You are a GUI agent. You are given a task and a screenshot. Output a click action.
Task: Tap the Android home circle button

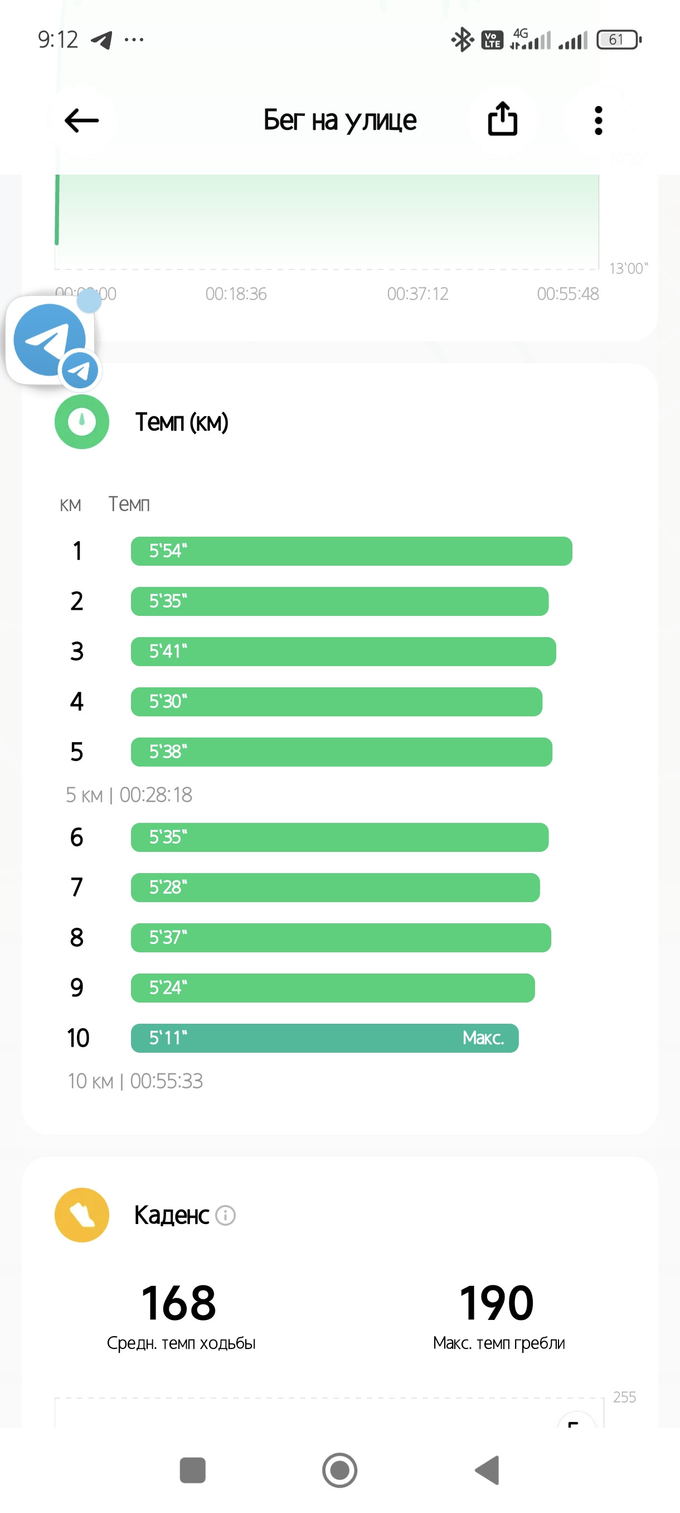click(339, 1470)
